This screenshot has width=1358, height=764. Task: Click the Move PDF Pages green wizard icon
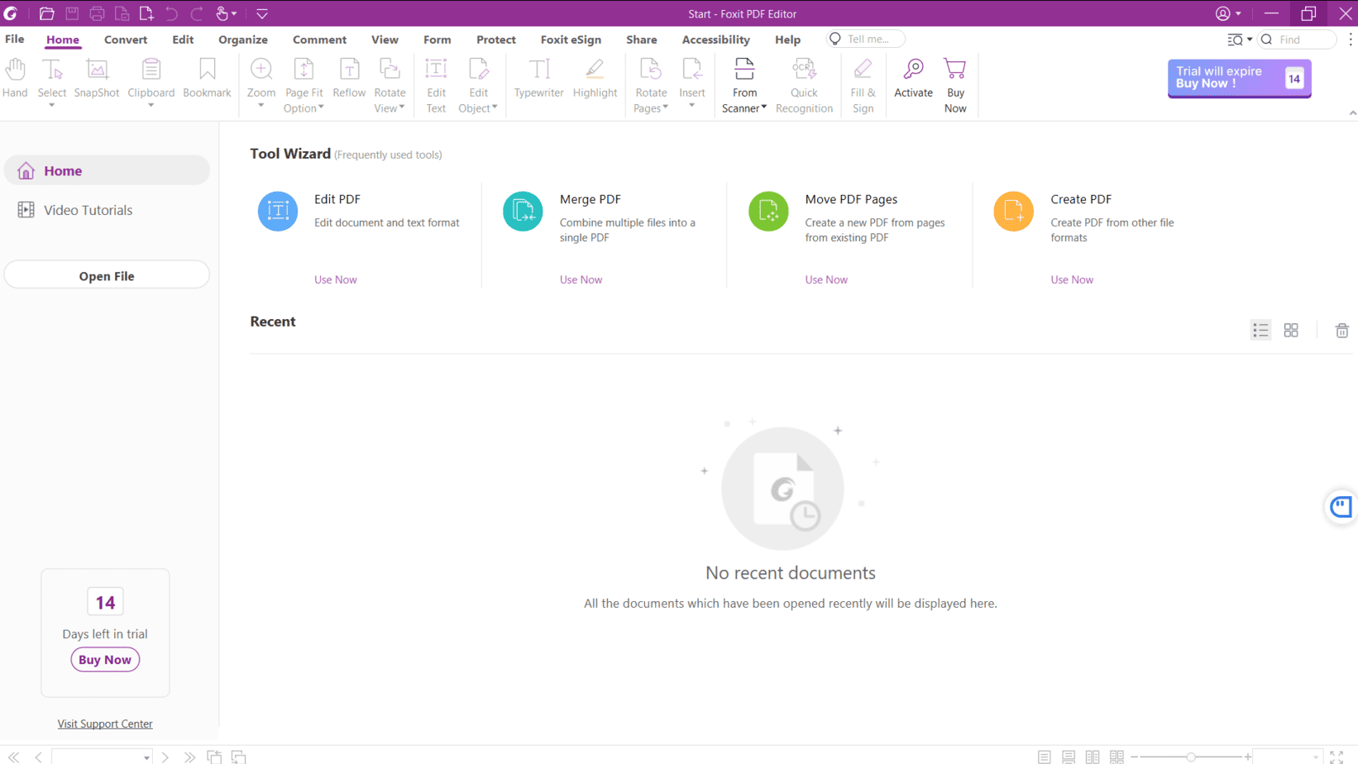point(768,211)
